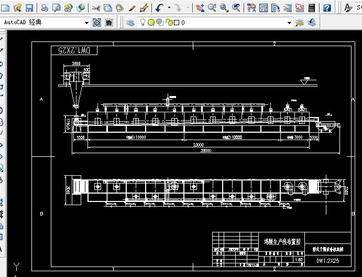Save the drawing with floppy disk icon
This screenshot has height=277, width=362.
pyautogui.click(x=29, y=8)
